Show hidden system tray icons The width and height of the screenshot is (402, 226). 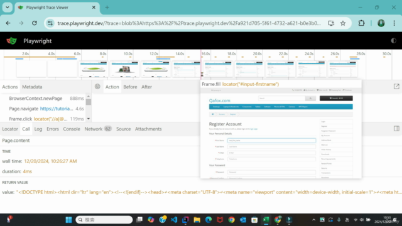tap(313, 220)
